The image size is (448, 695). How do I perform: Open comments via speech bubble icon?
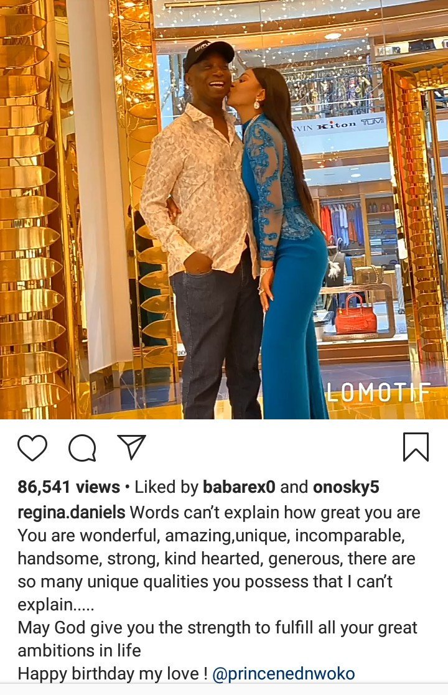pos(82,447)
